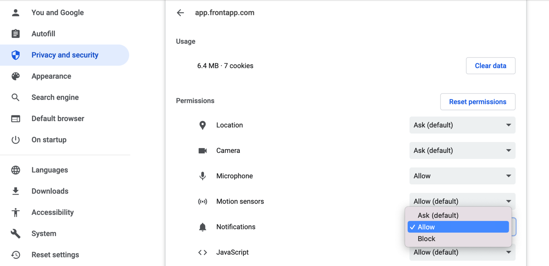Go to Downloads settings section

pyautogui.click(x=50, y=191)
